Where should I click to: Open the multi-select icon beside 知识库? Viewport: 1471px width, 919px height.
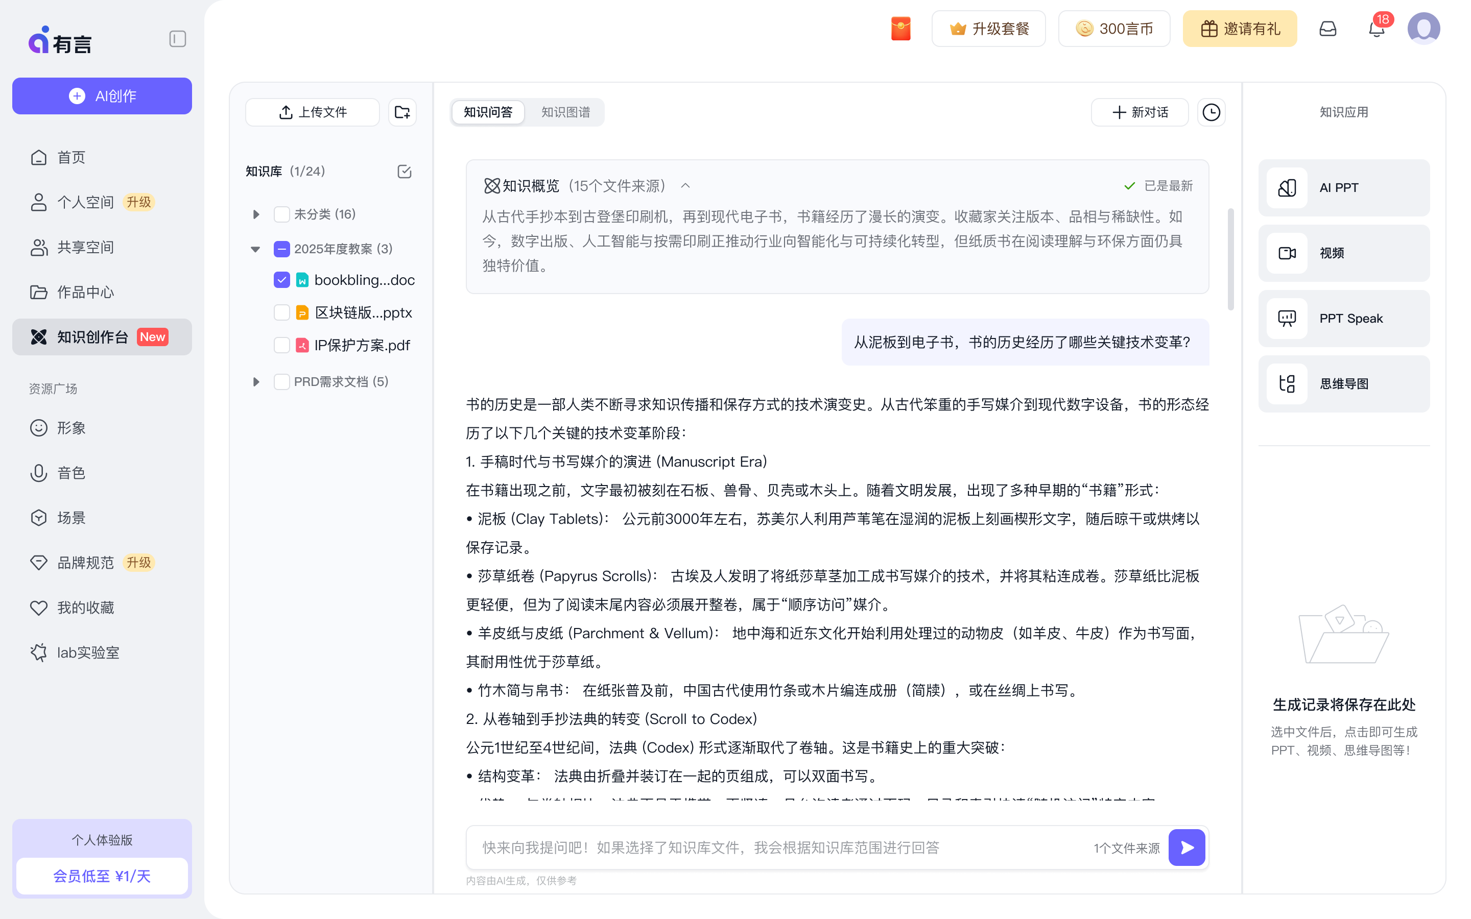coord(404,172)
